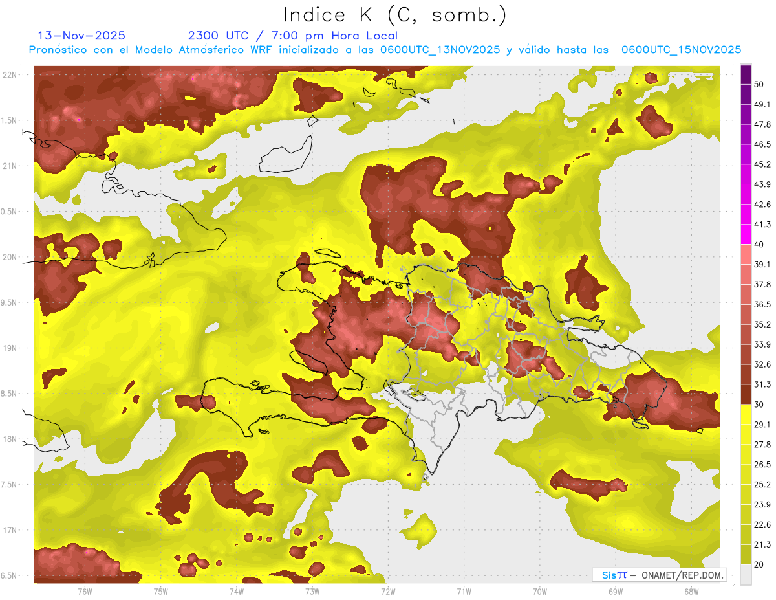Click the colorbar value "37.8"
Screen dimensions: 776x600
[762, 285]
